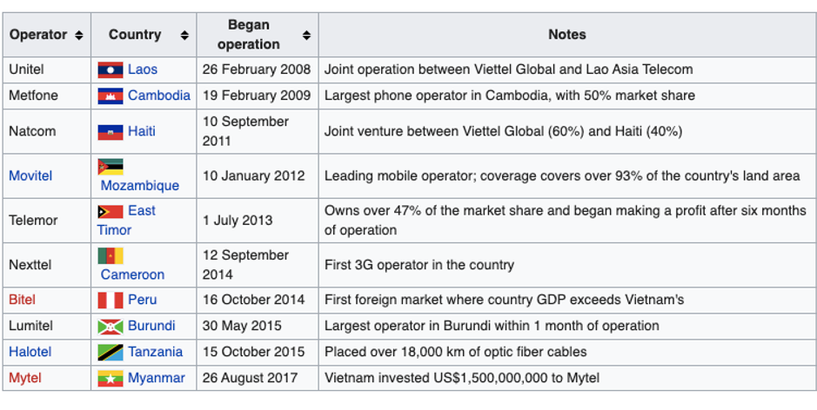The width and height of the screenshot is (817, 410).
Task: Follow the red Mytel link
Action: click(25, 378)
